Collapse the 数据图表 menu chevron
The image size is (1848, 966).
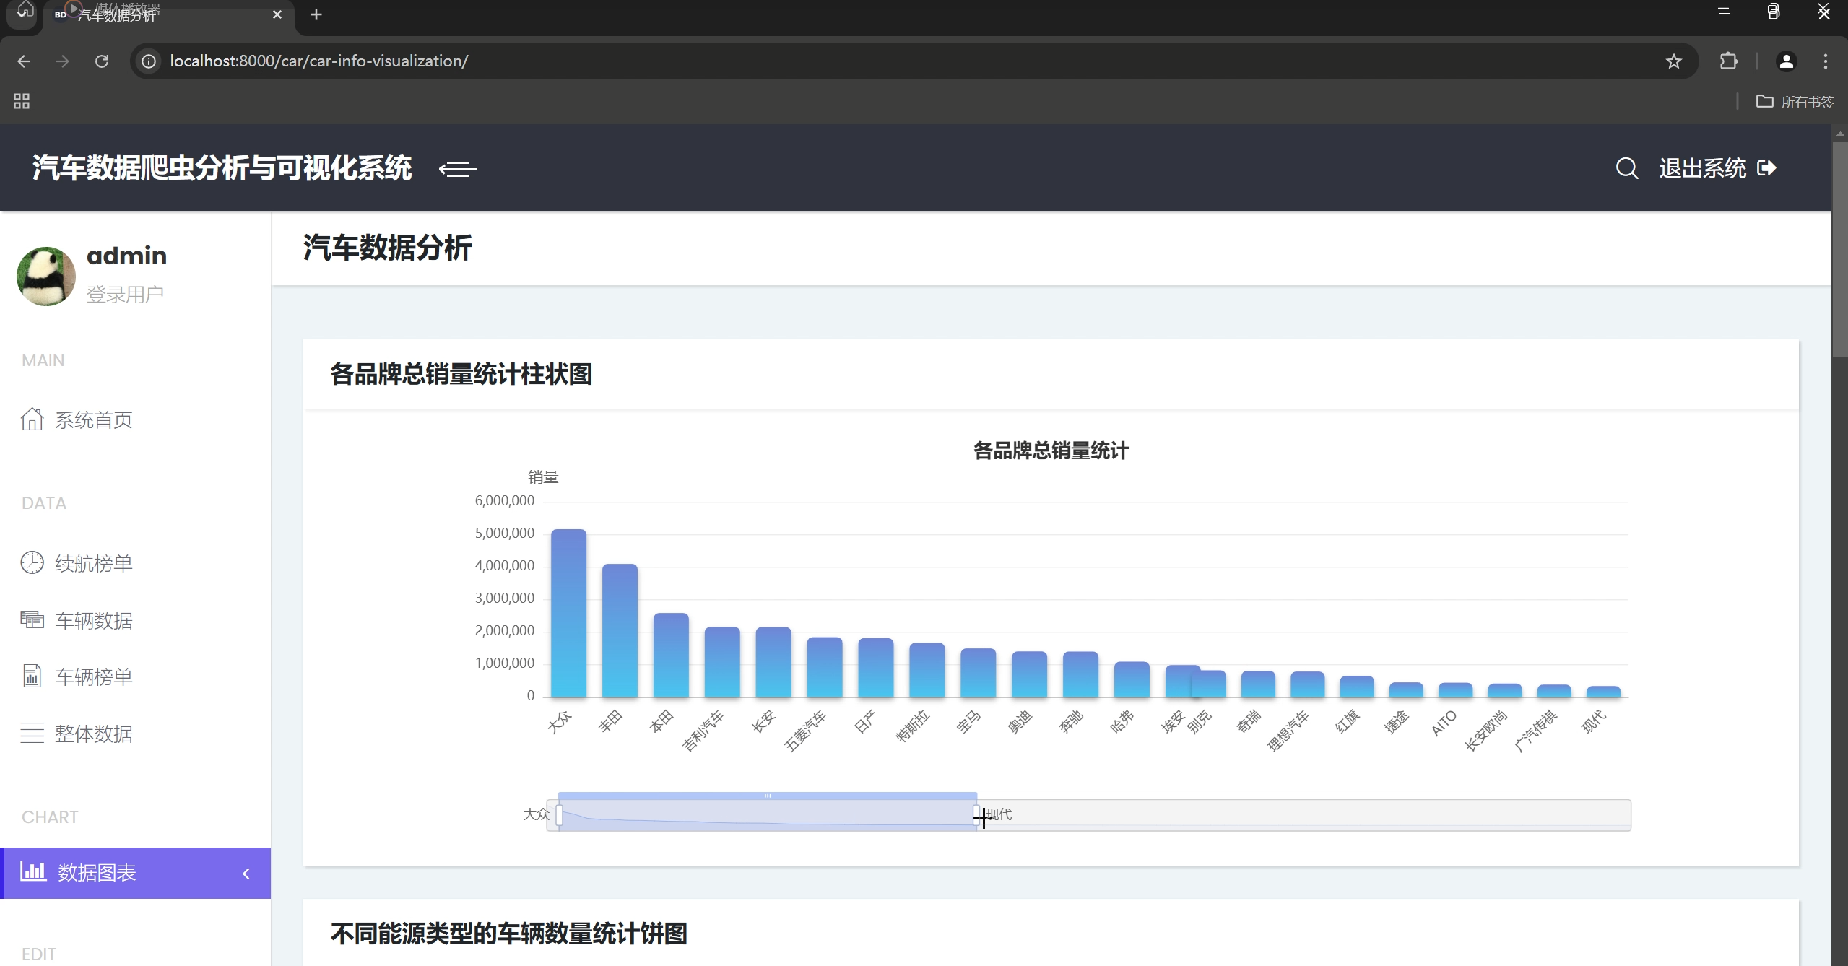click(246, 873)
